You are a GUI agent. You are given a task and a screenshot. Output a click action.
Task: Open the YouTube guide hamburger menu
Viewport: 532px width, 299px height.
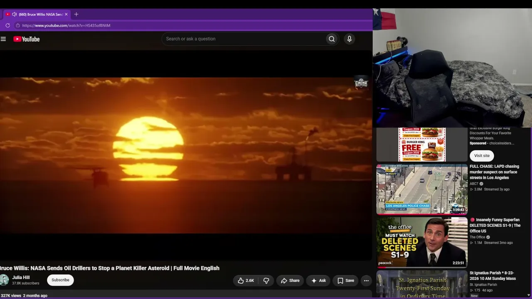pyautogui.click(x=3, y=39)
